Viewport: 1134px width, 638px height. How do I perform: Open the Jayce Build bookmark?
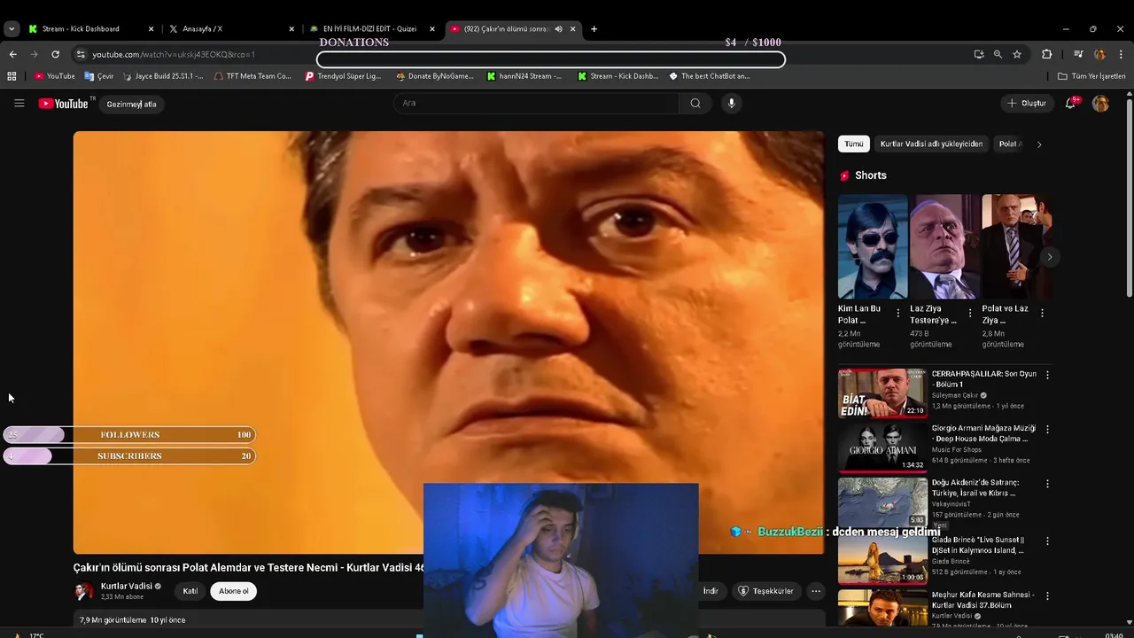[x=163, y=76]
